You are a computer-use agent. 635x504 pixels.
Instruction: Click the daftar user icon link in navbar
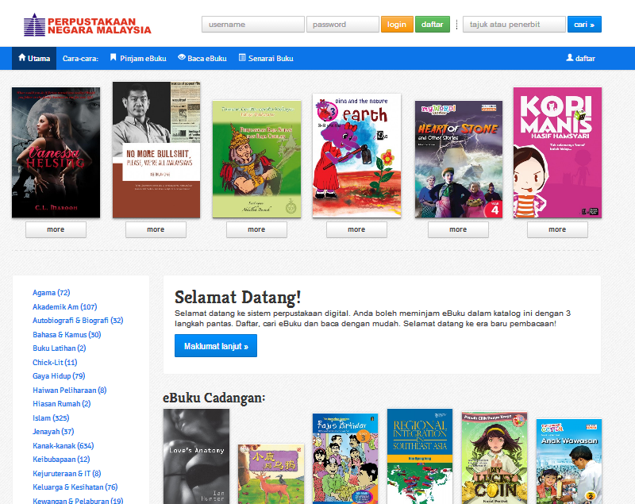click(580, 58)
